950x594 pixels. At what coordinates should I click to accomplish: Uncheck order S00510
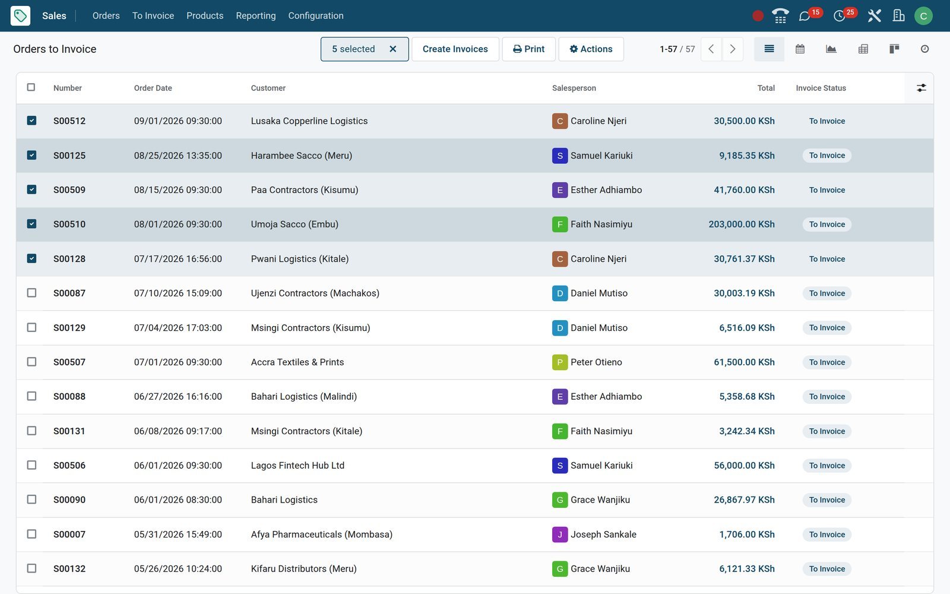(x=32, y=224)
